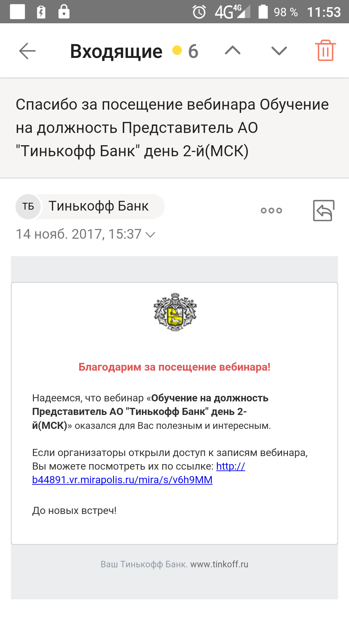Tap the alarm clock status bar icon
This screenshot has width=349, height=621.
[199, 12]
